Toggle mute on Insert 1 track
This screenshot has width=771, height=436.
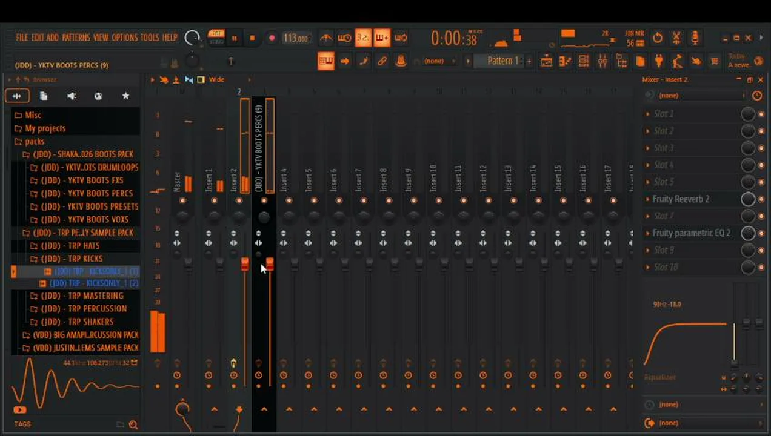pyautogui.click(x=213, y=200)
